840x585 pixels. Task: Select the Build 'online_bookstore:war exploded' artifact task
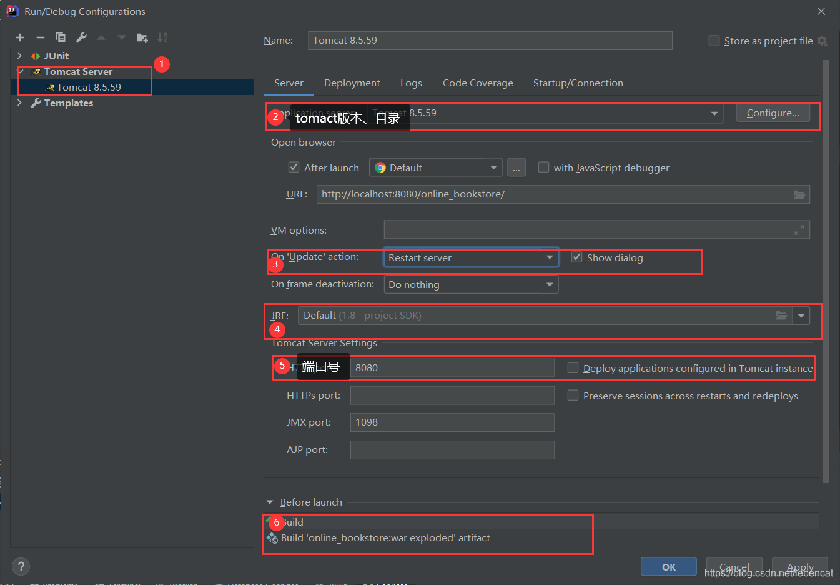(x=385, y=537)
